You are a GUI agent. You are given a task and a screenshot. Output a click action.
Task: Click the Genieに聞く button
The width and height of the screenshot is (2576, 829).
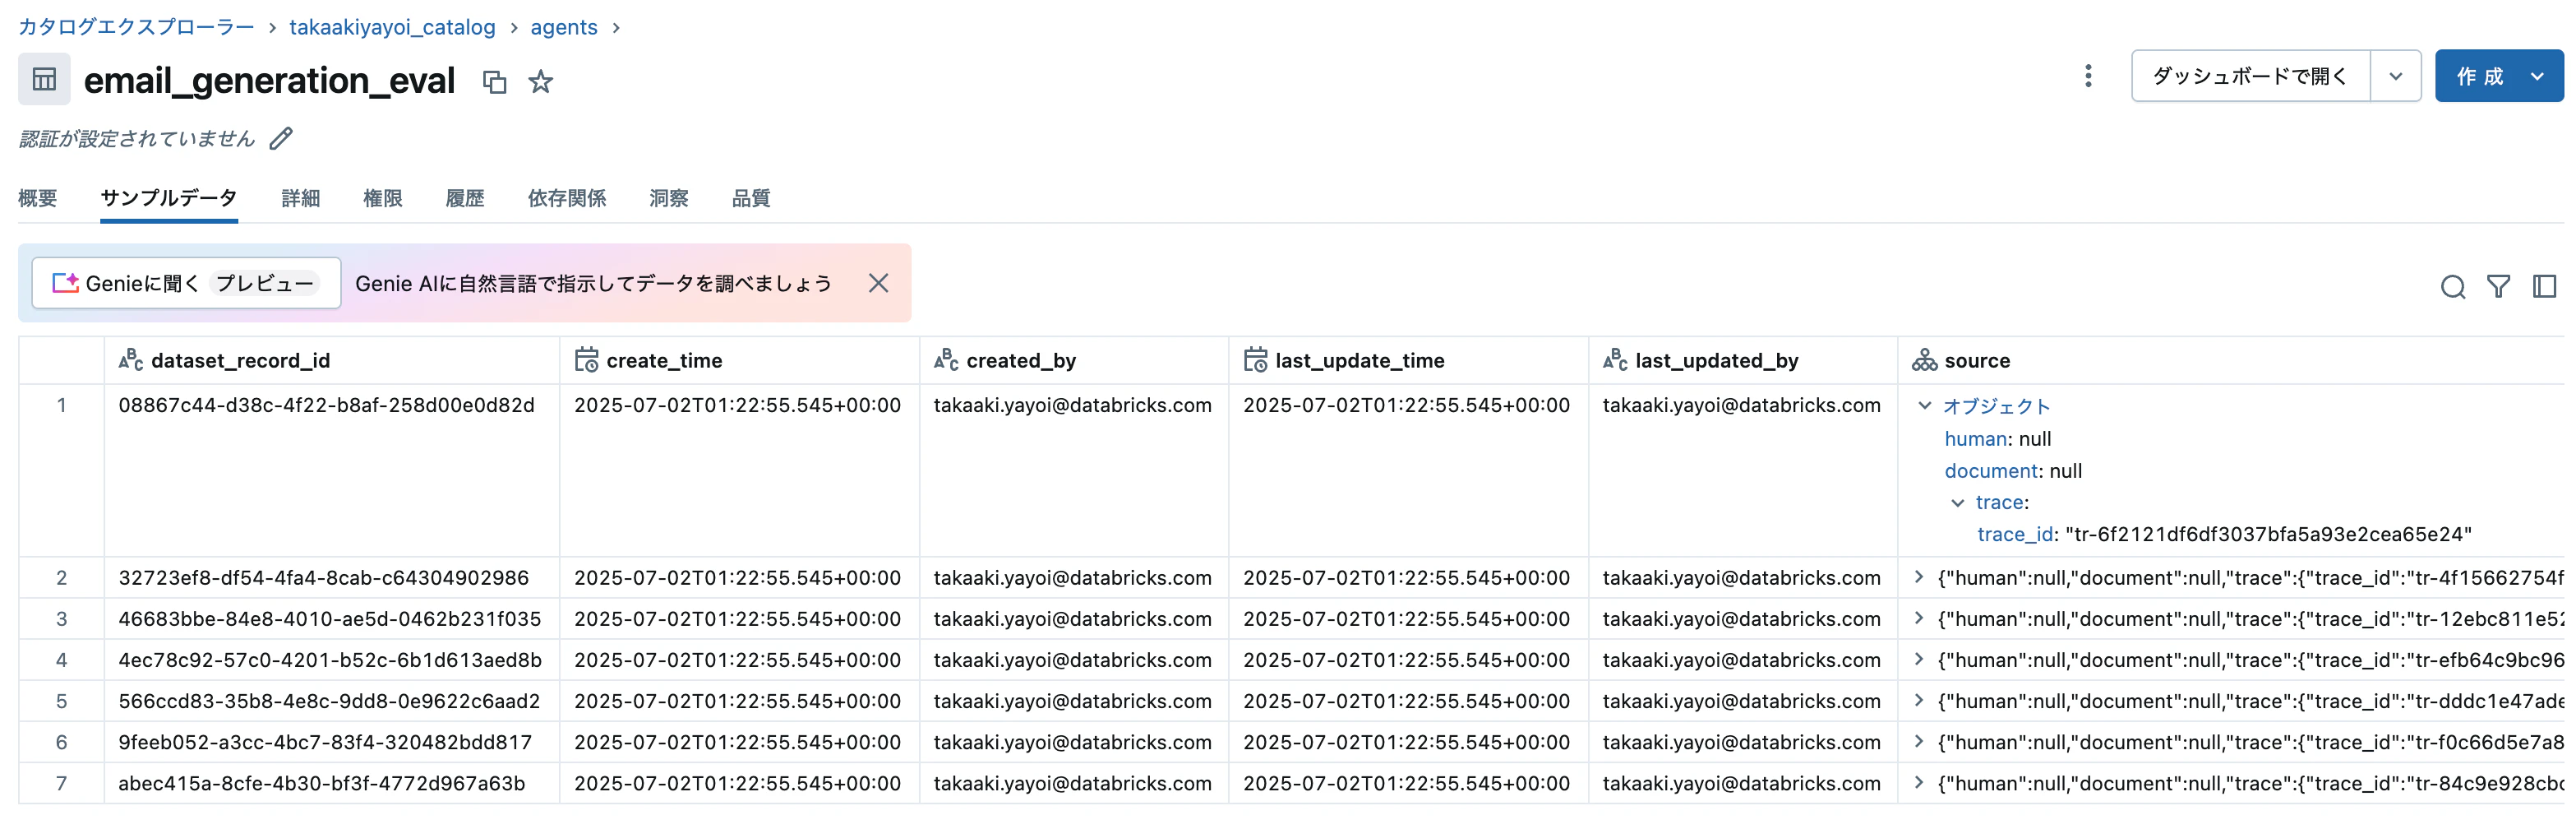click(x=186, y=283)
